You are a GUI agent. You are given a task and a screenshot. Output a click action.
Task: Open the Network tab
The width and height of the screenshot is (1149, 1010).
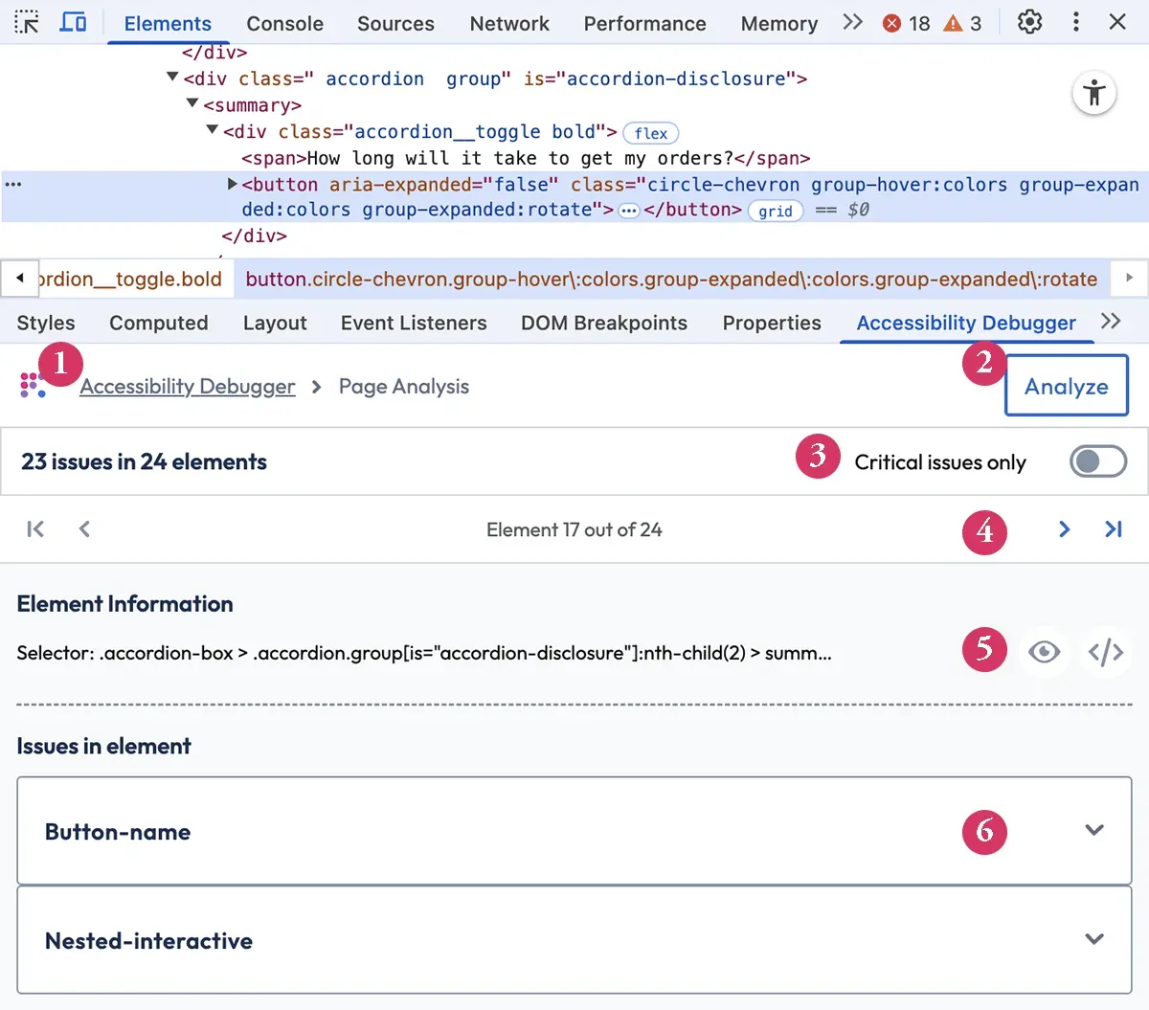(x=509, y=23)
